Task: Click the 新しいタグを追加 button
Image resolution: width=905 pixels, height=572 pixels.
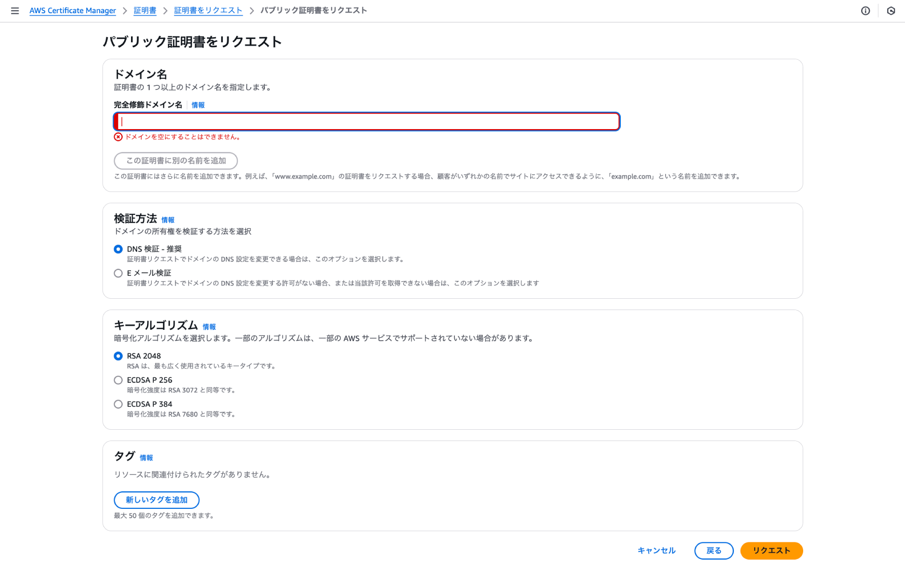Action: click(156, 499)
